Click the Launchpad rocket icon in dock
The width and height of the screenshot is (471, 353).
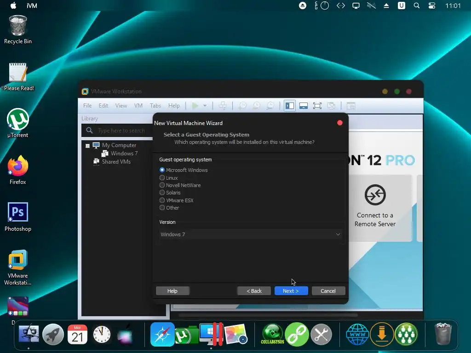click(x=53, y=335)
